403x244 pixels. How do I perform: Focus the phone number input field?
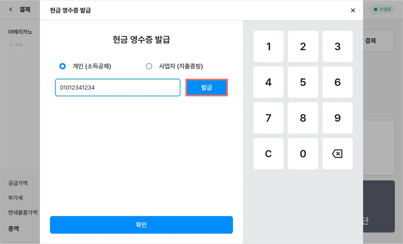pos(118,88)
